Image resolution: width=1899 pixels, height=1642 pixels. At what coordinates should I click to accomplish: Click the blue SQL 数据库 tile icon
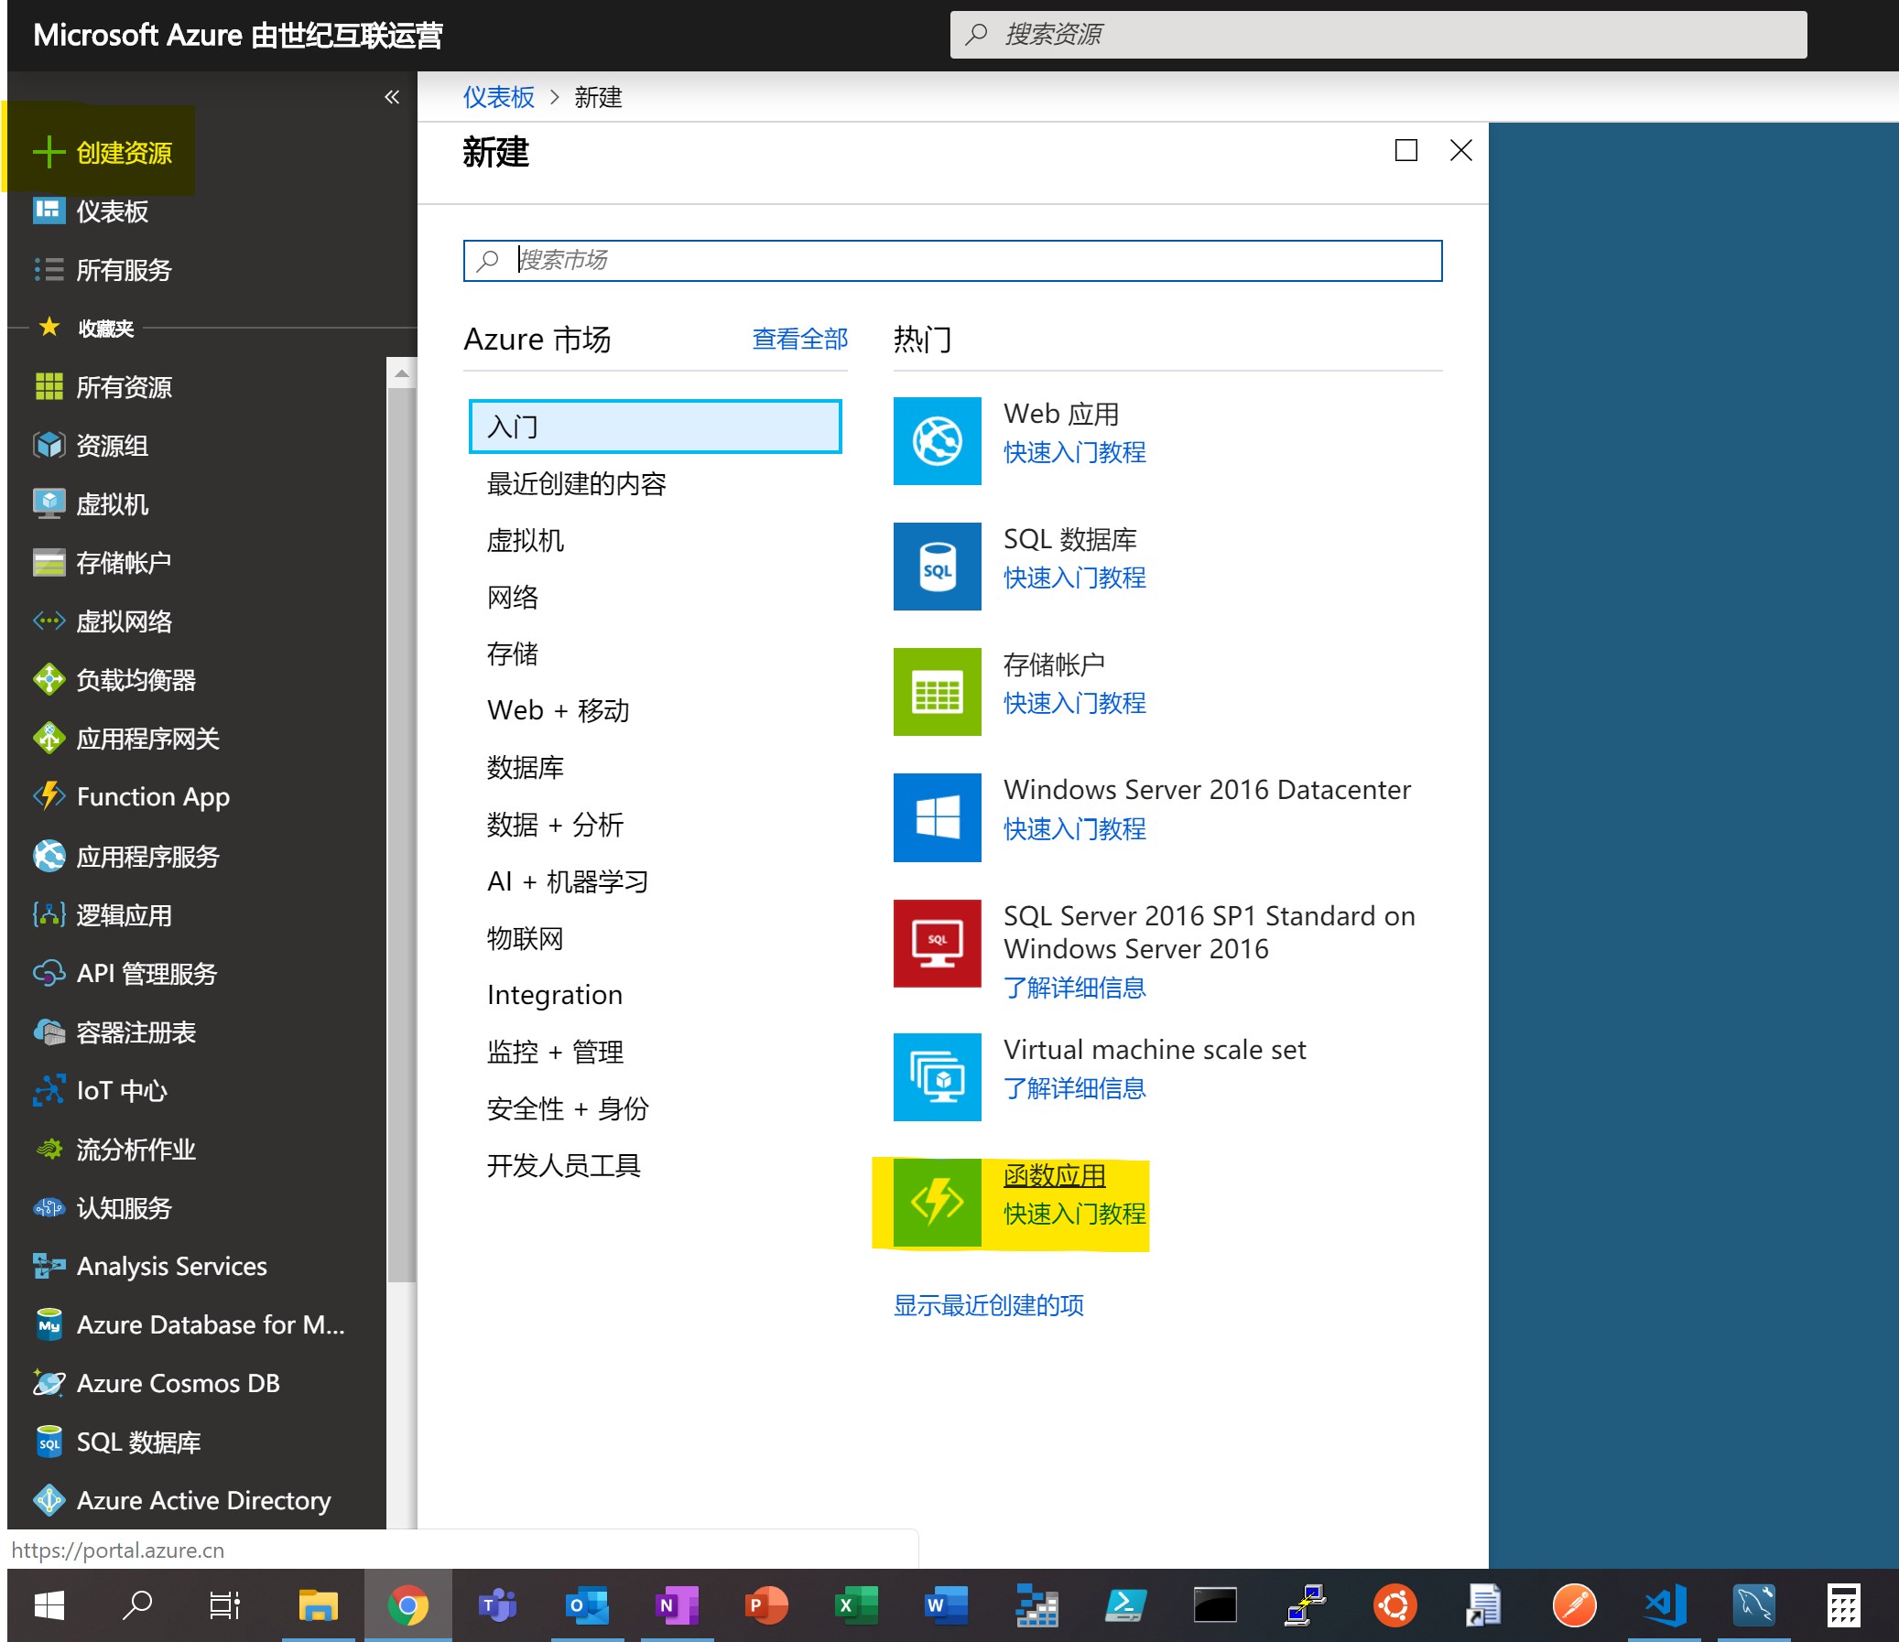click(937, 567)
